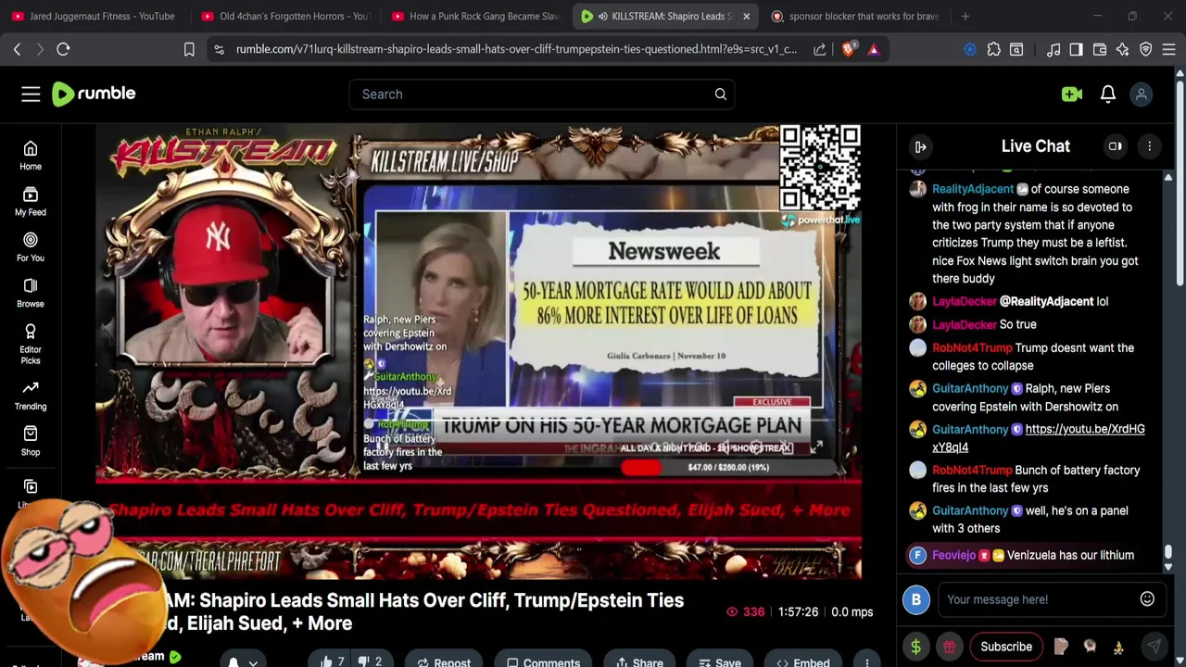Image resolution: width=1186 pixels, height=667 pixels.
Task: Bookmark this page icon
Action: pyautogui.click(x=189, y=49)
